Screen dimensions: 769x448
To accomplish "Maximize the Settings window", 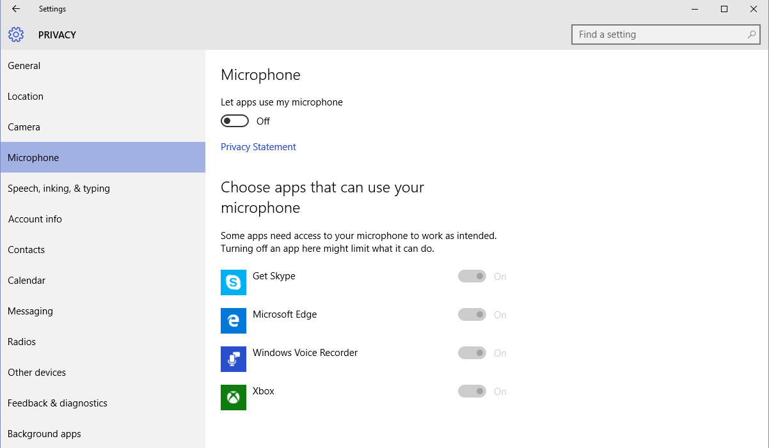I will click(x=724, y=9).
